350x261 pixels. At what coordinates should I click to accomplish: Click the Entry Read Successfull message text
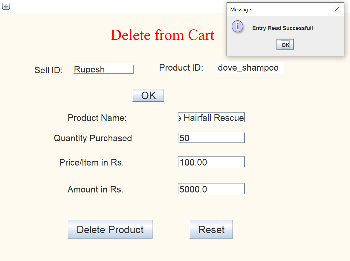tap(282, 28)
